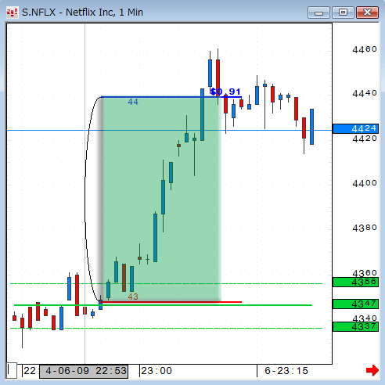
Task: Click the tall red candle at the chart high
Action: [x=218, y=76]
